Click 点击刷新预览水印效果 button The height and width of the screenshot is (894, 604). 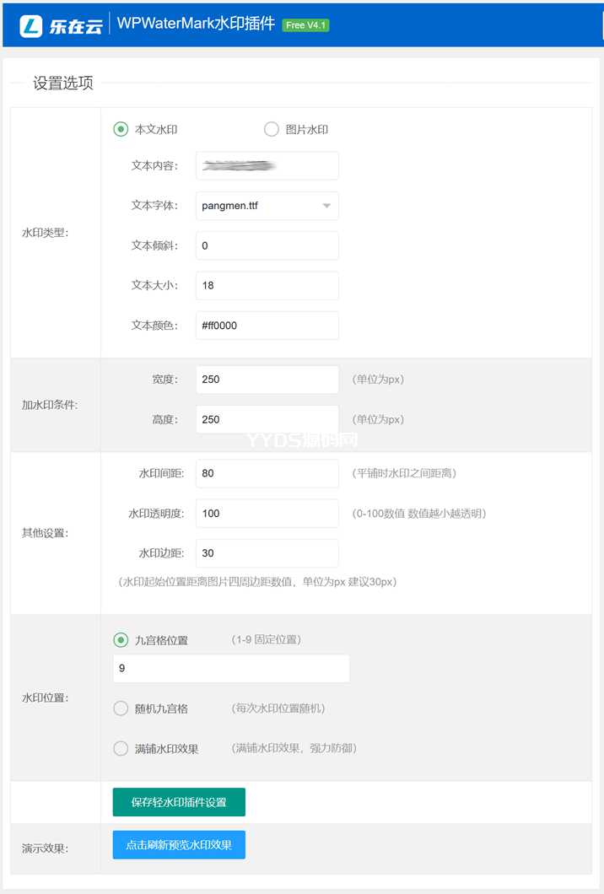pos(179,844)
